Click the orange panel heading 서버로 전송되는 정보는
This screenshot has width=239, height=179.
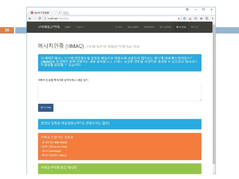[x=57, y=137]
